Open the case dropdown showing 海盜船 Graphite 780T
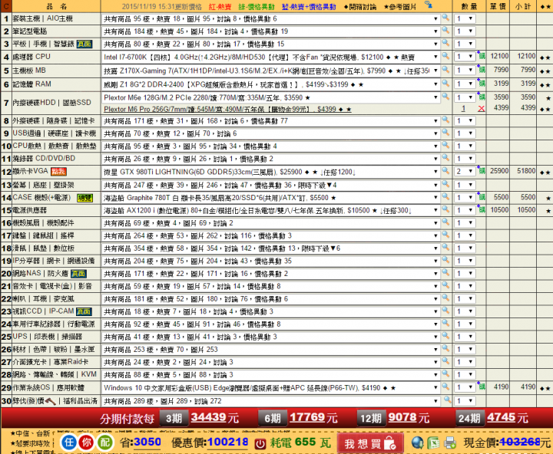The height and width of the screenshot is (454, 553). pos(271,198)
